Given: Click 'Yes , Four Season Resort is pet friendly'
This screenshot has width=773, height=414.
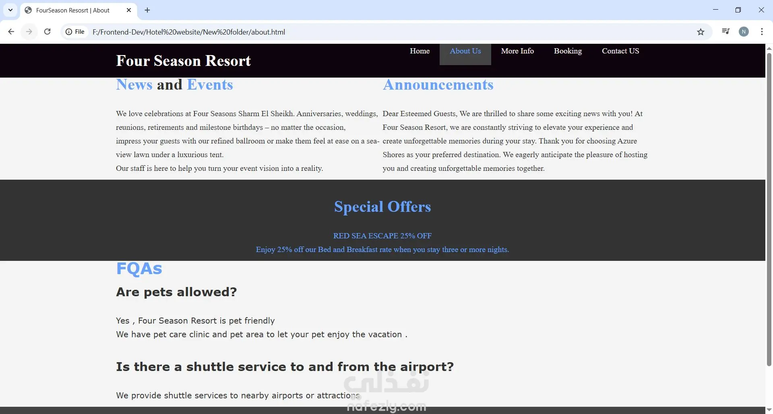Looking at the screenshot, I should [x=195, y=321].
